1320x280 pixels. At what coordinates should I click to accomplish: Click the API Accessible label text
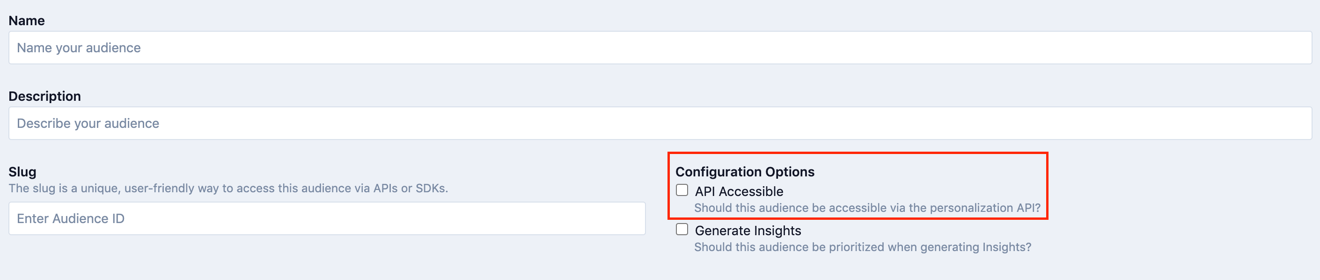[x=738, y=190]
